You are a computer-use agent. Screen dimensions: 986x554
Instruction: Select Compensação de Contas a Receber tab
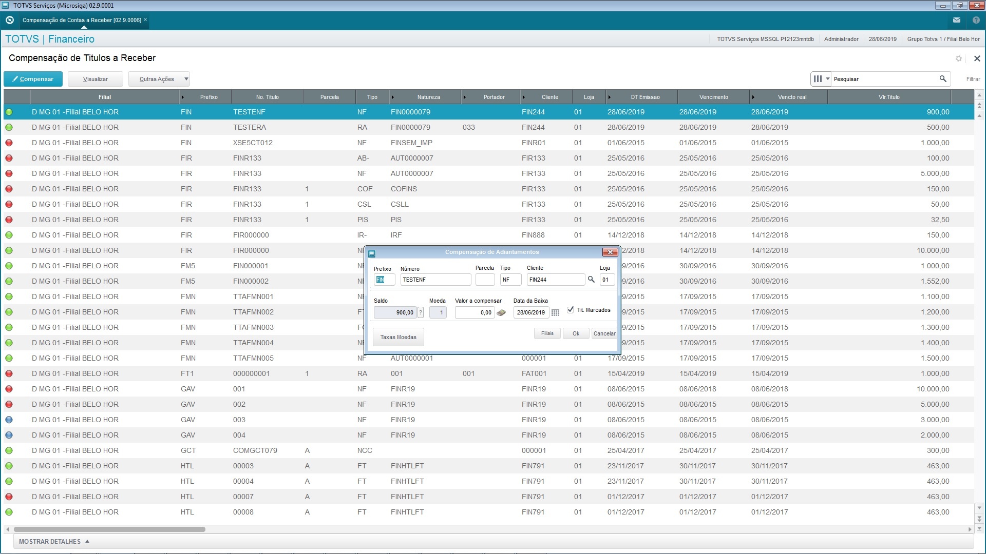[82, 21]
